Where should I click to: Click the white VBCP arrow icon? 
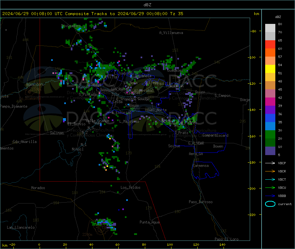[270, 163]
